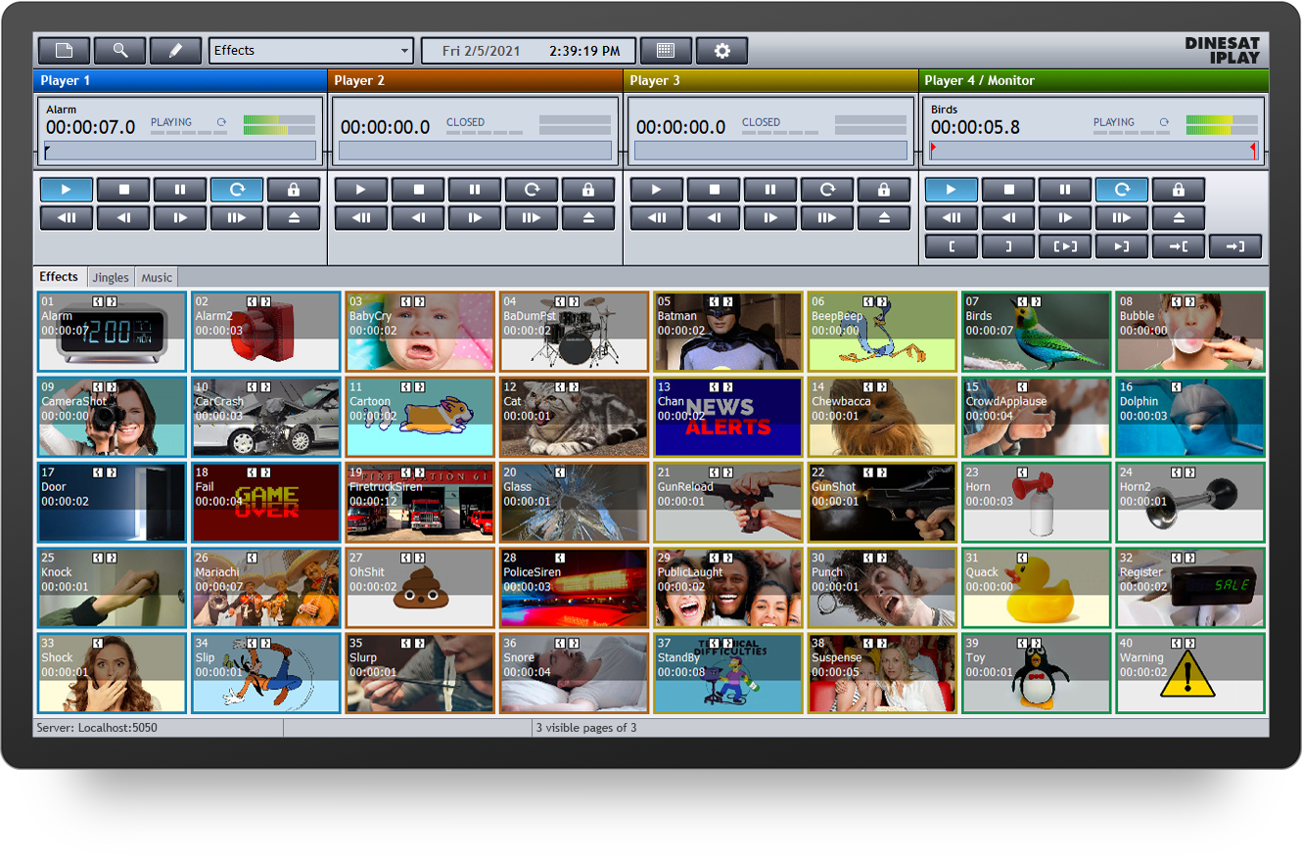Click the new file icon in top toolbar
The width and height of the screenshot is (1302, 855).
(64, 51)
